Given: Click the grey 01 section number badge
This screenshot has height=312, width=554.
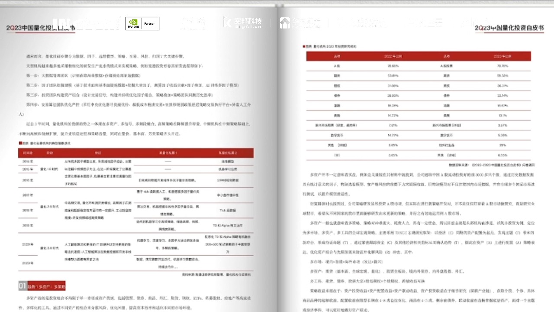Looking at the screenshot, I should [23, 286].
